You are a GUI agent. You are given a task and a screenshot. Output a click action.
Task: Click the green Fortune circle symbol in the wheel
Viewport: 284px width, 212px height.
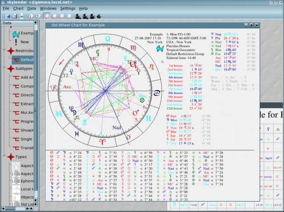142,100
